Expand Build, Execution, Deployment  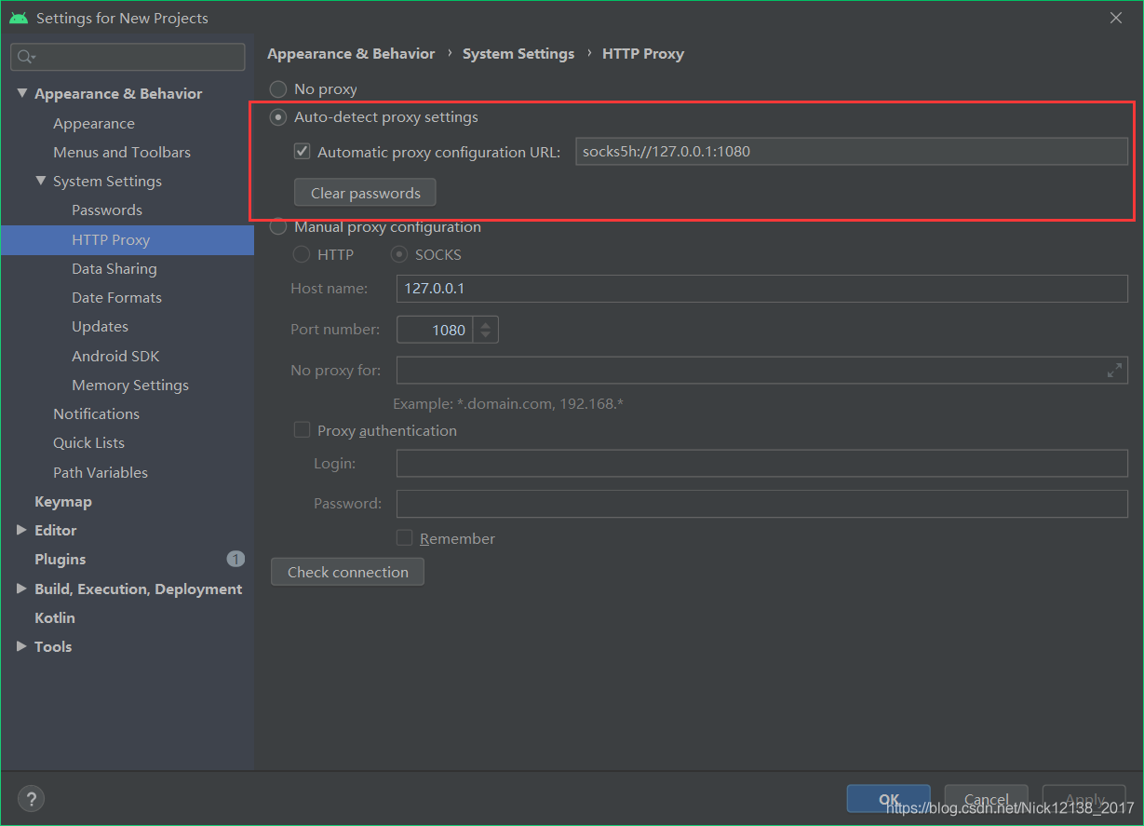pyautogui.click(x=20, y=589)
